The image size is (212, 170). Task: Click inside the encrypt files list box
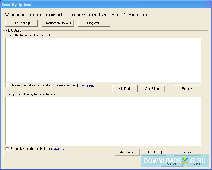click(103, 121)
